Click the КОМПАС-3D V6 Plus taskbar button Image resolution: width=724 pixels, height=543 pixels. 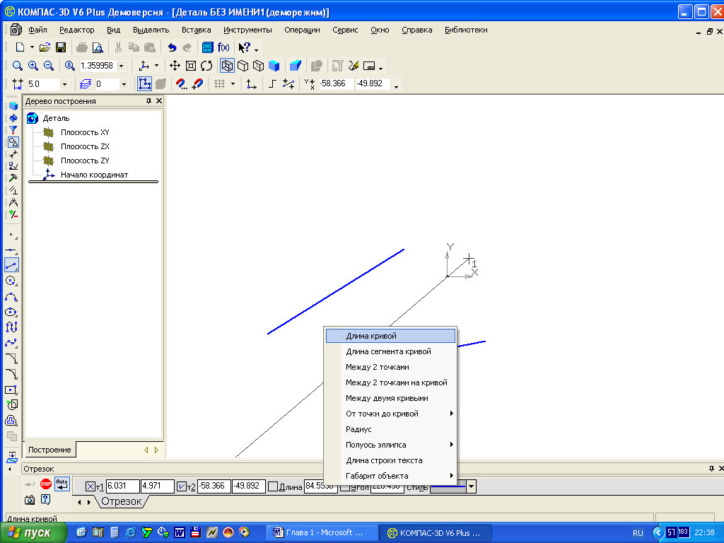pos(436,533)
